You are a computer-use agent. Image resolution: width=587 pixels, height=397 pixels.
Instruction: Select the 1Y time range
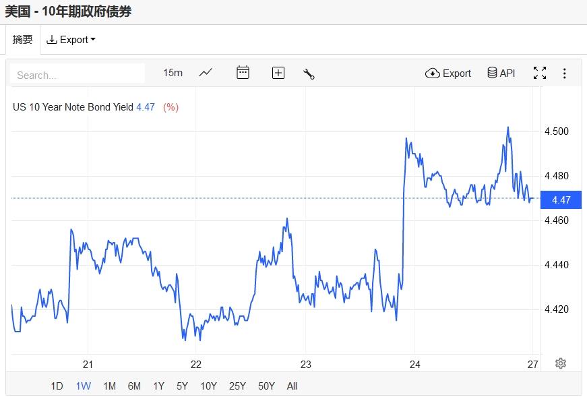158,386
